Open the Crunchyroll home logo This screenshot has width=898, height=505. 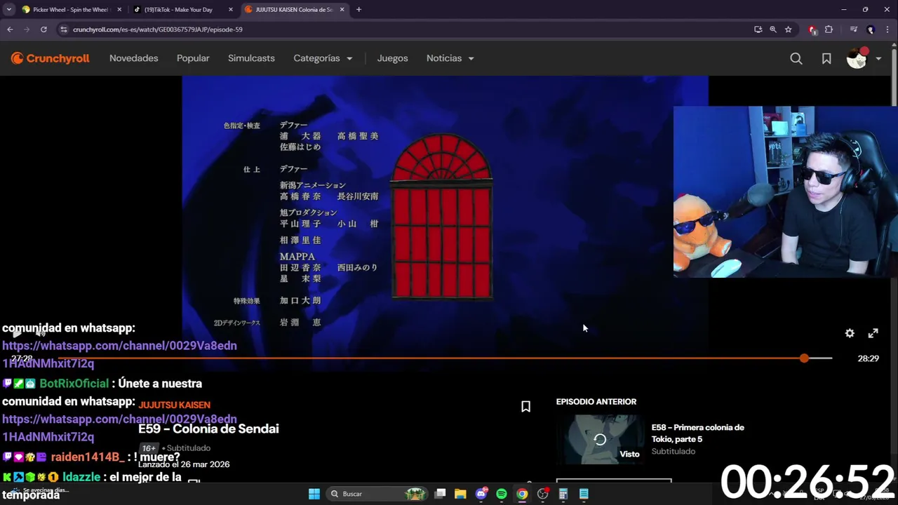pos(50,58)
